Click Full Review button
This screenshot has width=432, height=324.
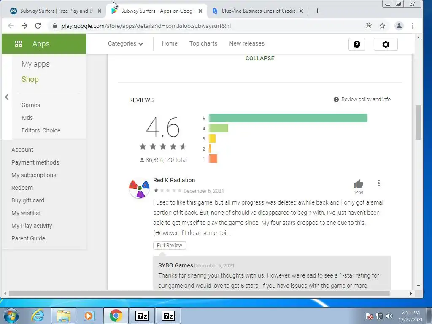tap(170, 246)
